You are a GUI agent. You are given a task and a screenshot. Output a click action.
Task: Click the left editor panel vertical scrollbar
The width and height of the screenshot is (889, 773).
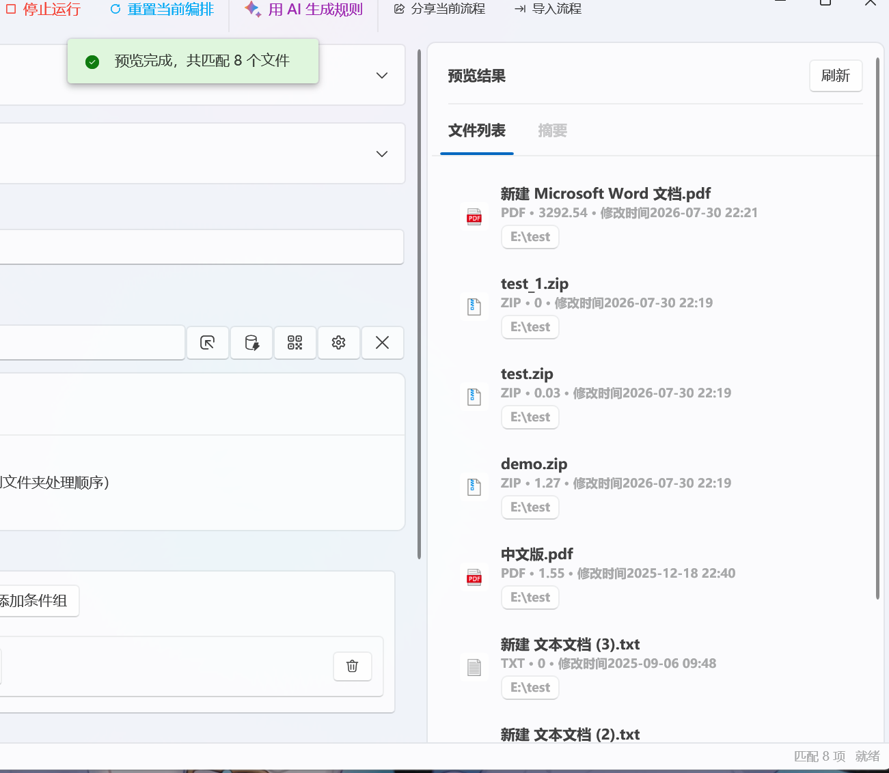click(x=419, y=304)
